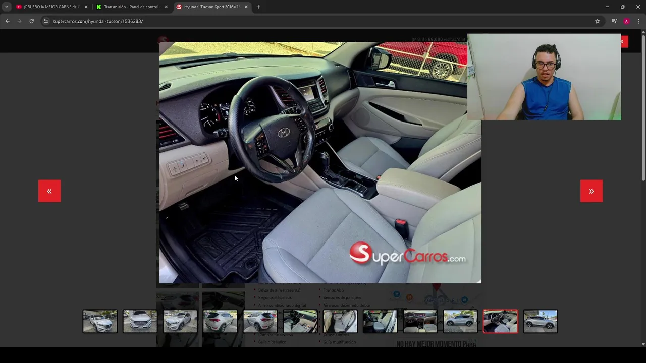Close the Hyundai Tucson Sport tab

[x=246, y=7]
